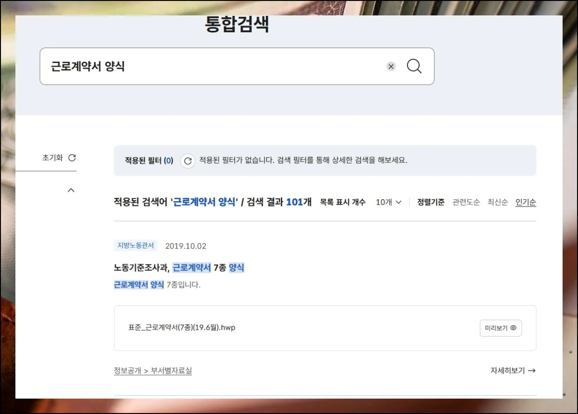
Task: Click the 검색 결과 101개 count text
Action: 279,202
